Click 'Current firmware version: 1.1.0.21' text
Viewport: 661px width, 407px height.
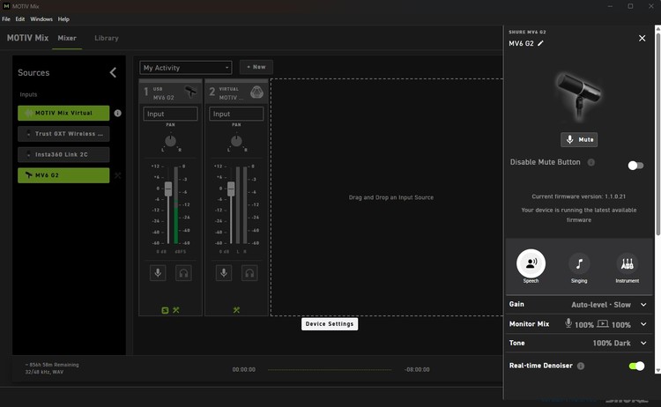pyautogui.click(x=579, y=196)
